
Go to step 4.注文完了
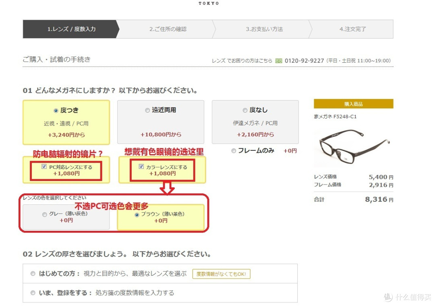(x=352, y=29)
